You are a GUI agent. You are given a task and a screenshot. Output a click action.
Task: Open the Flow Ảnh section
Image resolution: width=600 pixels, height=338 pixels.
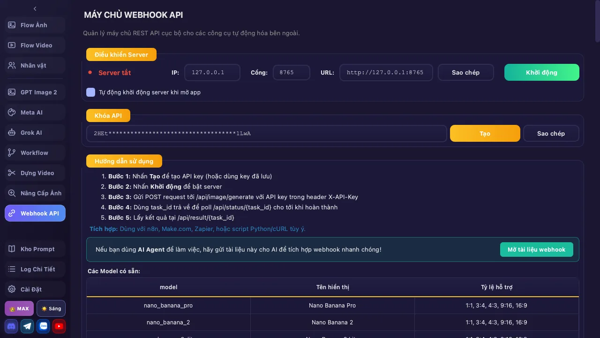point(35,25)
